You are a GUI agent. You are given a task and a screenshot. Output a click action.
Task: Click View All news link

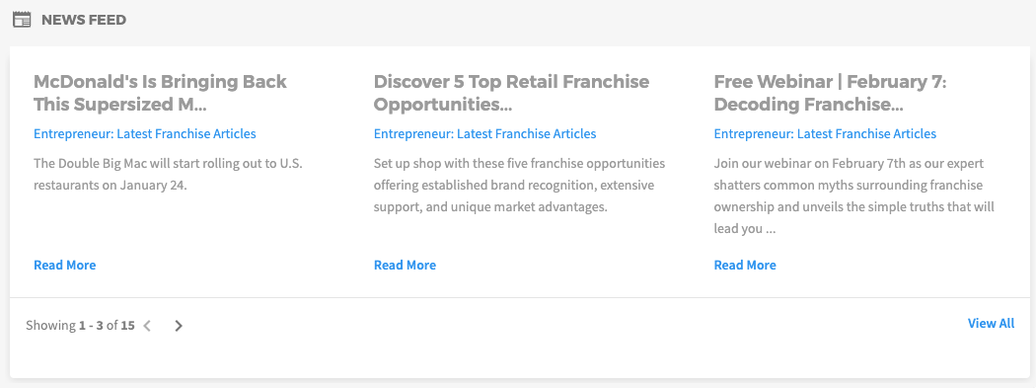click(x=991, y=323)
